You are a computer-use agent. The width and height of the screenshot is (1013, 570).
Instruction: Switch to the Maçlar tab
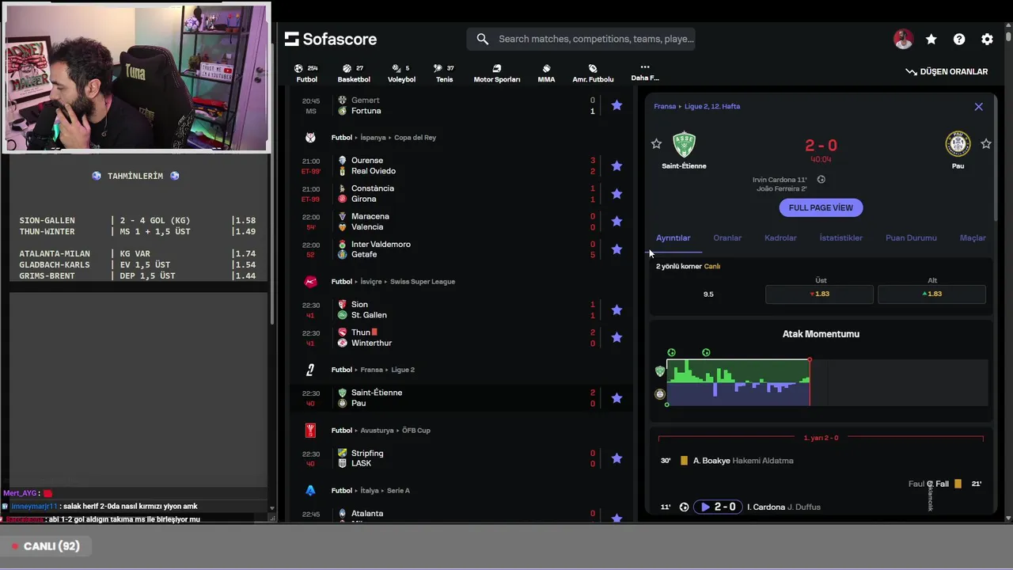pos(973,237)
